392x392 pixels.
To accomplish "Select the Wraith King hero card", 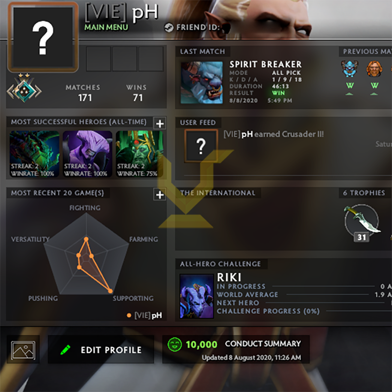I will tap(140, 154).
